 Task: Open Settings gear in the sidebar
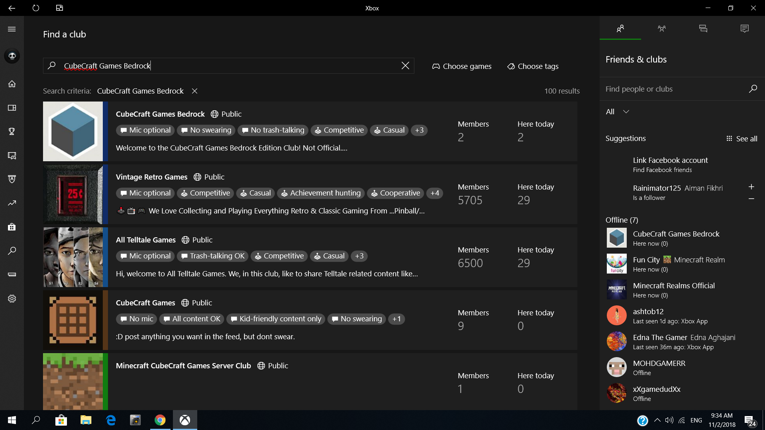[12, 299]
